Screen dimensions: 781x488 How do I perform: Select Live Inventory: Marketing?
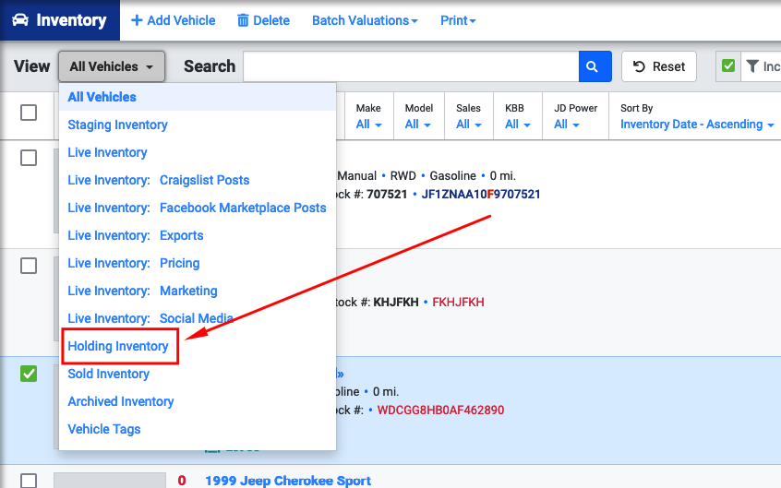tap(142, 291)
